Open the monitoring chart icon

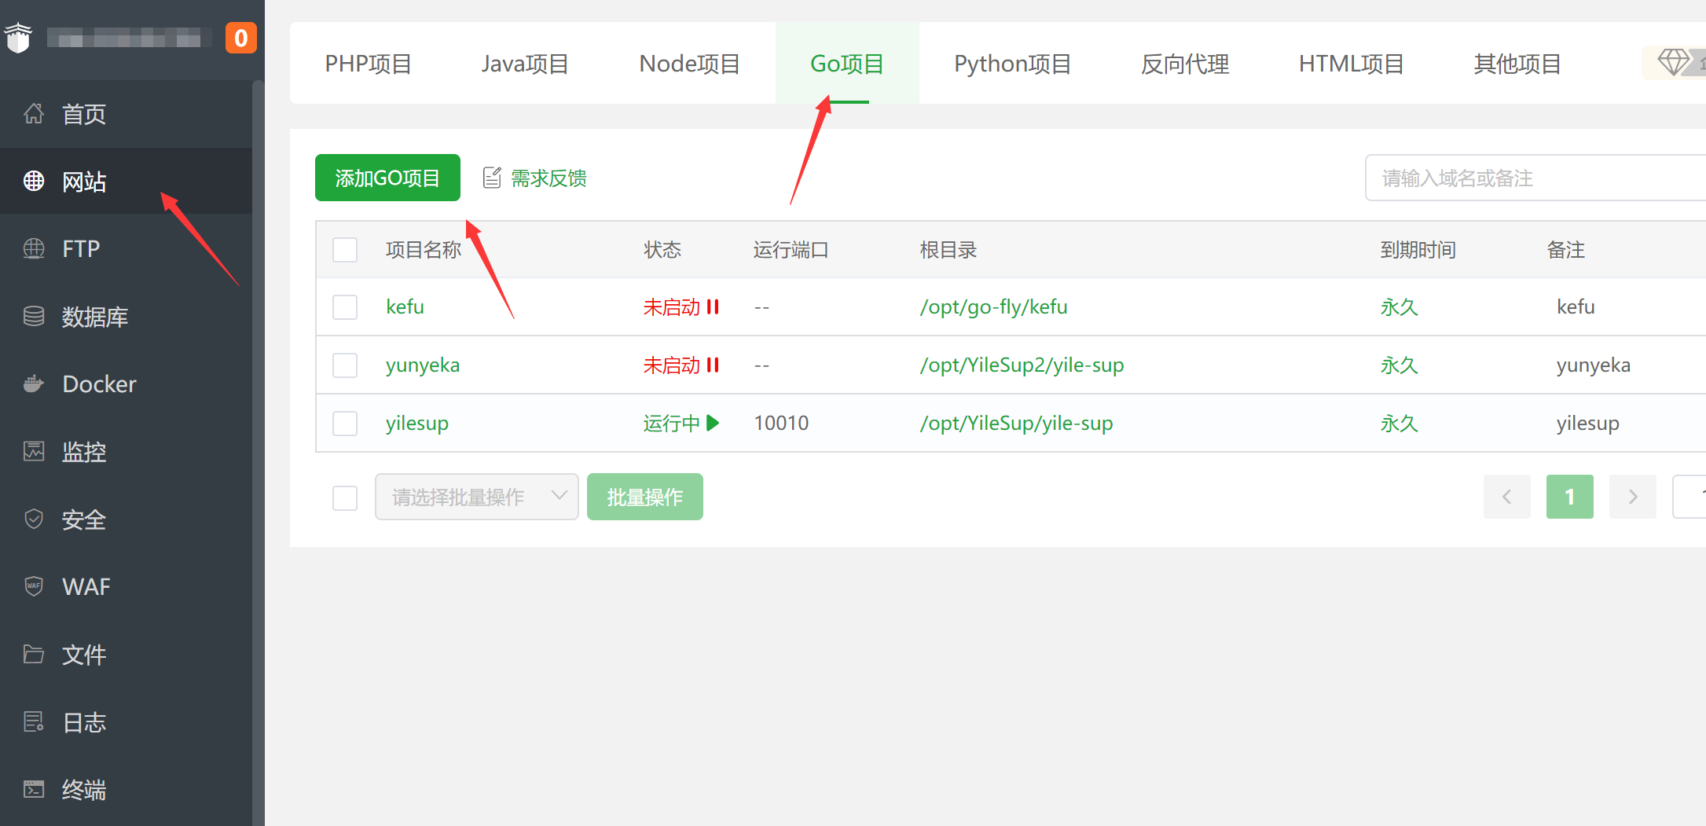34,452
